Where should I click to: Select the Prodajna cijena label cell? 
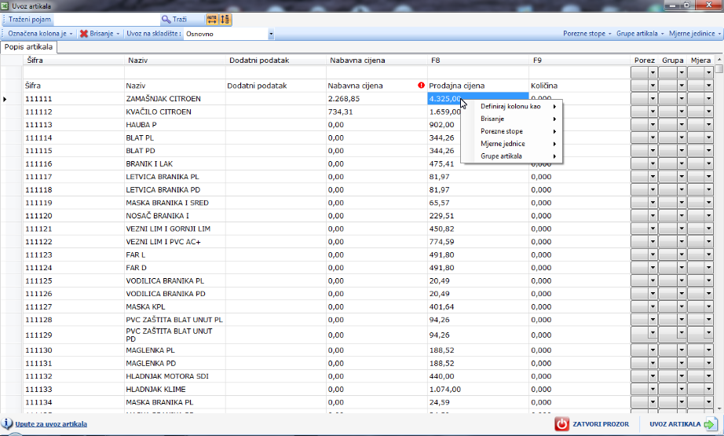478,86
